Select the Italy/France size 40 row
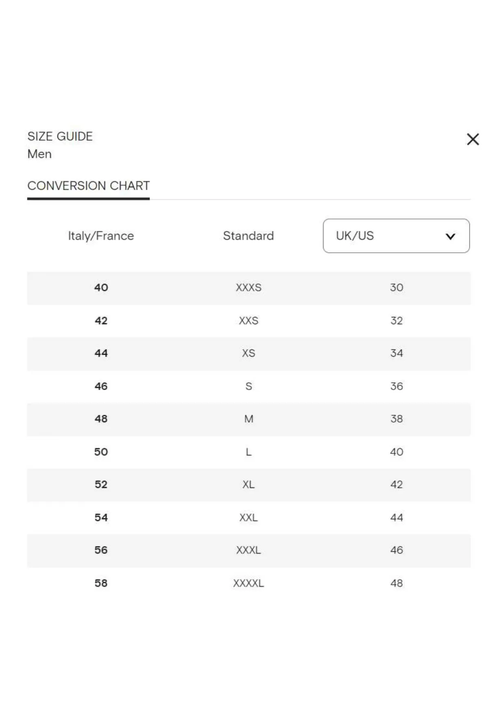The width and height of the screenshot is (504, 713). pos(249,288)
